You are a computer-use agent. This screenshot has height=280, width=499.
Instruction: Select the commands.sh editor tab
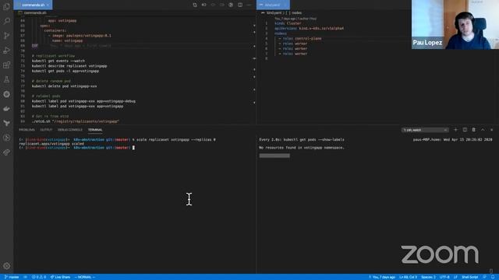[x=33, y=5]
